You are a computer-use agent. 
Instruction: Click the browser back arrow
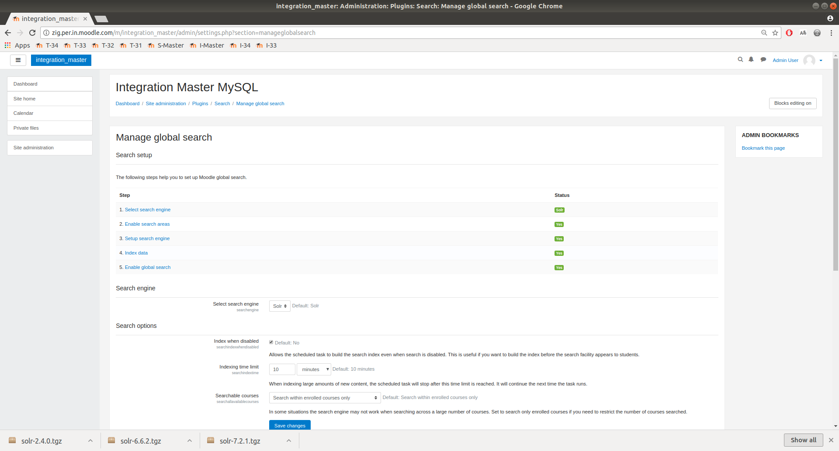8,33
